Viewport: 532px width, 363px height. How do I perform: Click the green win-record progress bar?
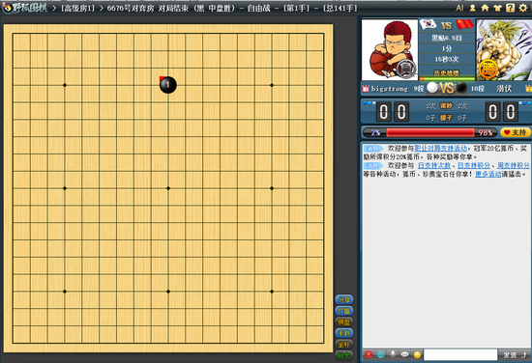pyautogui.click(x=447, y=79)
